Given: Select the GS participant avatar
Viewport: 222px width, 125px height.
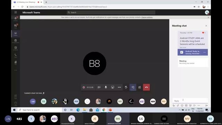Looking at the screenshot, I should pos(44,101).
